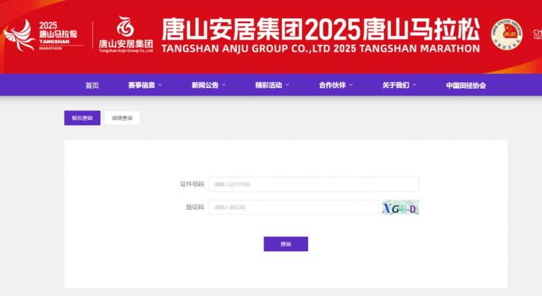The height and width of the screenshot is (296, 542).
Task: Open the 合作伙伴 menu item
Action: pos(332,85)
